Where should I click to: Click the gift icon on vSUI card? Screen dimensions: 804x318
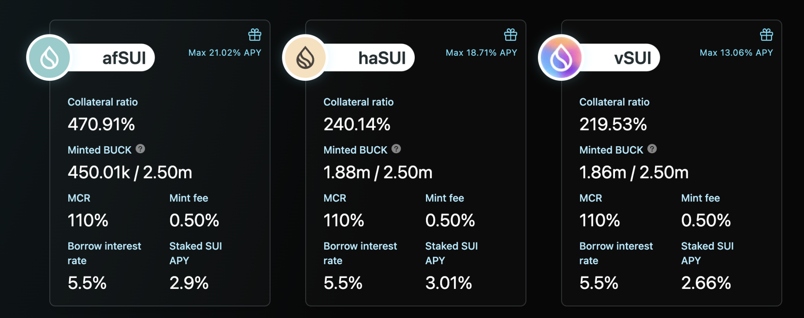(766, 35)
